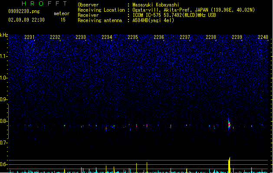The height and width of the screenshot is (173, 273).
Task: Click the grey vertical range bar near 0.8 kHz
Action: pyautogui.click(x=8, y=121)
